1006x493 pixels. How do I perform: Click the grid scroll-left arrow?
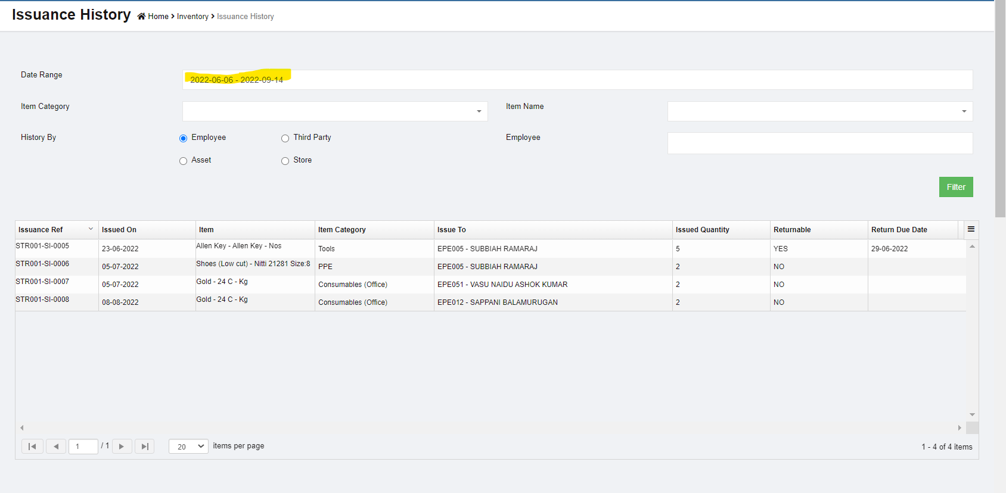click(x=22, y=428)
